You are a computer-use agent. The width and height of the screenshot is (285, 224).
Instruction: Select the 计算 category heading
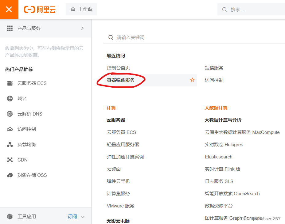point(111,108)
